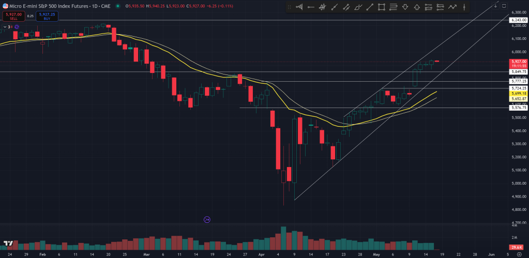Click the purple event marker on chart

(x=207, y=220)
